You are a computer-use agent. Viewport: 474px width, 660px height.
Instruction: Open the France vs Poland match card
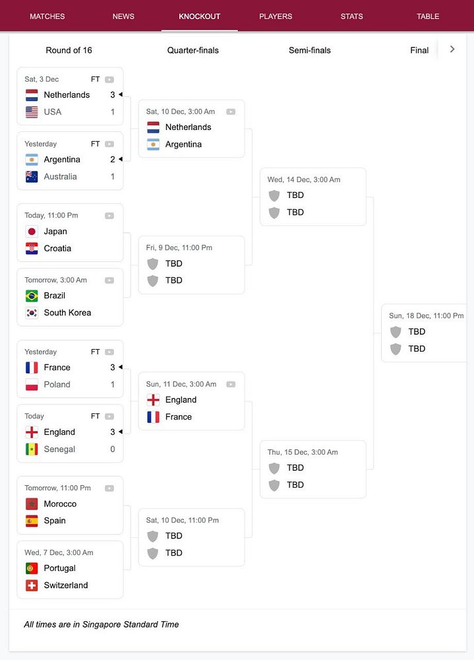point(71,369)
